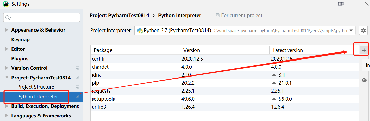This screenshot has width=370, height=121.
Task: Select the pip package row
Action: pos(225,83)
